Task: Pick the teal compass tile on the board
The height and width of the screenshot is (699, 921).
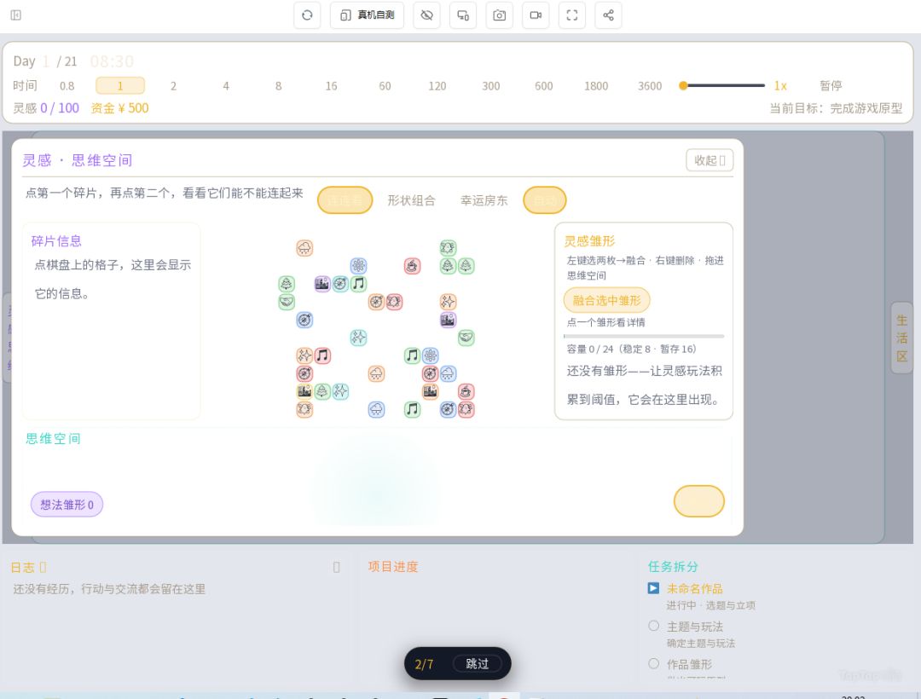Action: (x=340, y=284)
